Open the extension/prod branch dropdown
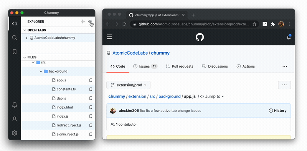Screen dimensions: 307x151 tap(129, 85)
